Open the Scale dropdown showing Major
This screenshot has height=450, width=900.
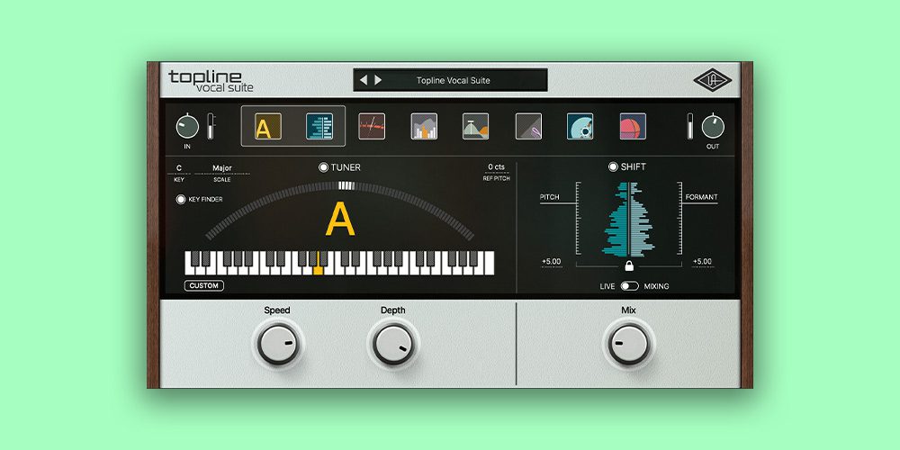222,168
